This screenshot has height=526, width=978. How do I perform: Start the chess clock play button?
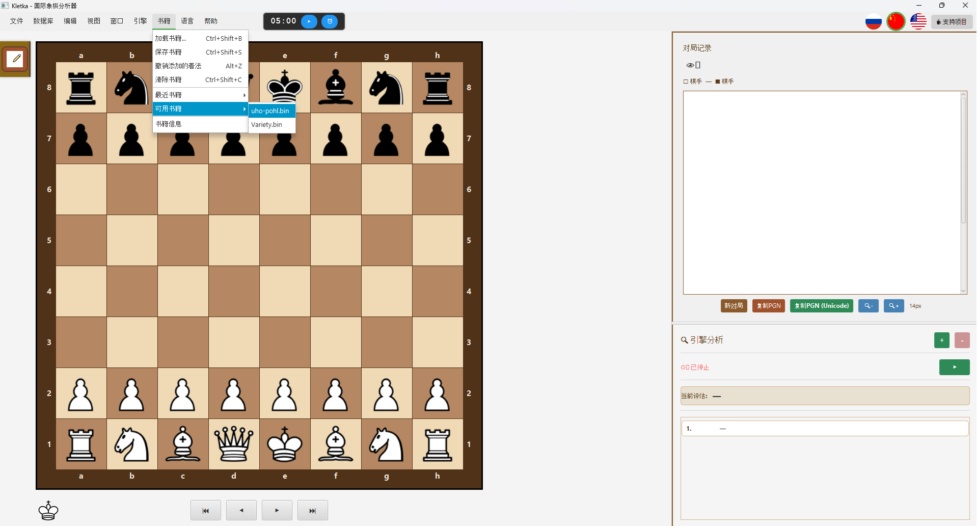coord(309,21)
